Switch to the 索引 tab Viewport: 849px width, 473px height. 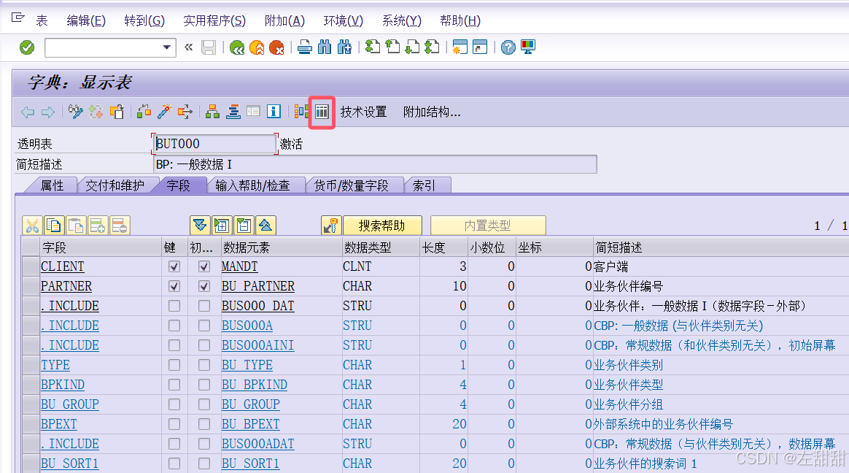tap(424, 186)
